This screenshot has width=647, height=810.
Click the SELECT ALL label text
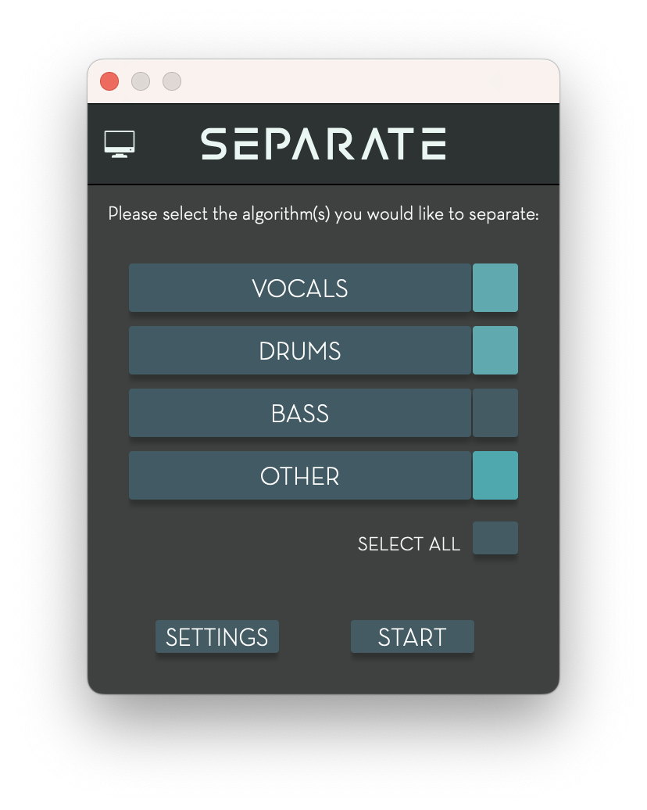point(409,544)
